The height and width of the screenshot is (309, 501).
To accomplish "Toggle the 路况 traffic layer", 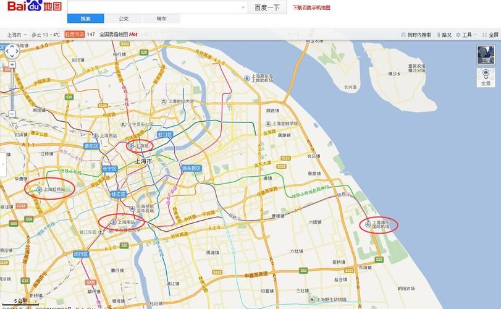I will tap(444, 35).
